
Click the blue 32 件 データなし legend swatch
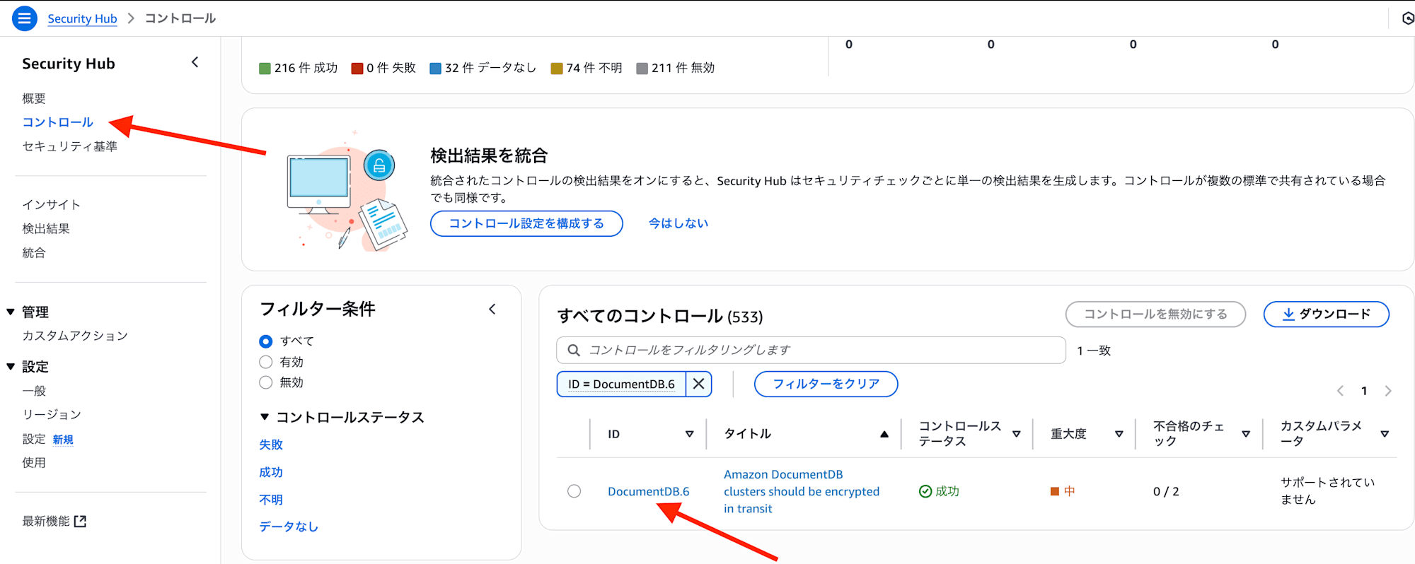[436, 69]
